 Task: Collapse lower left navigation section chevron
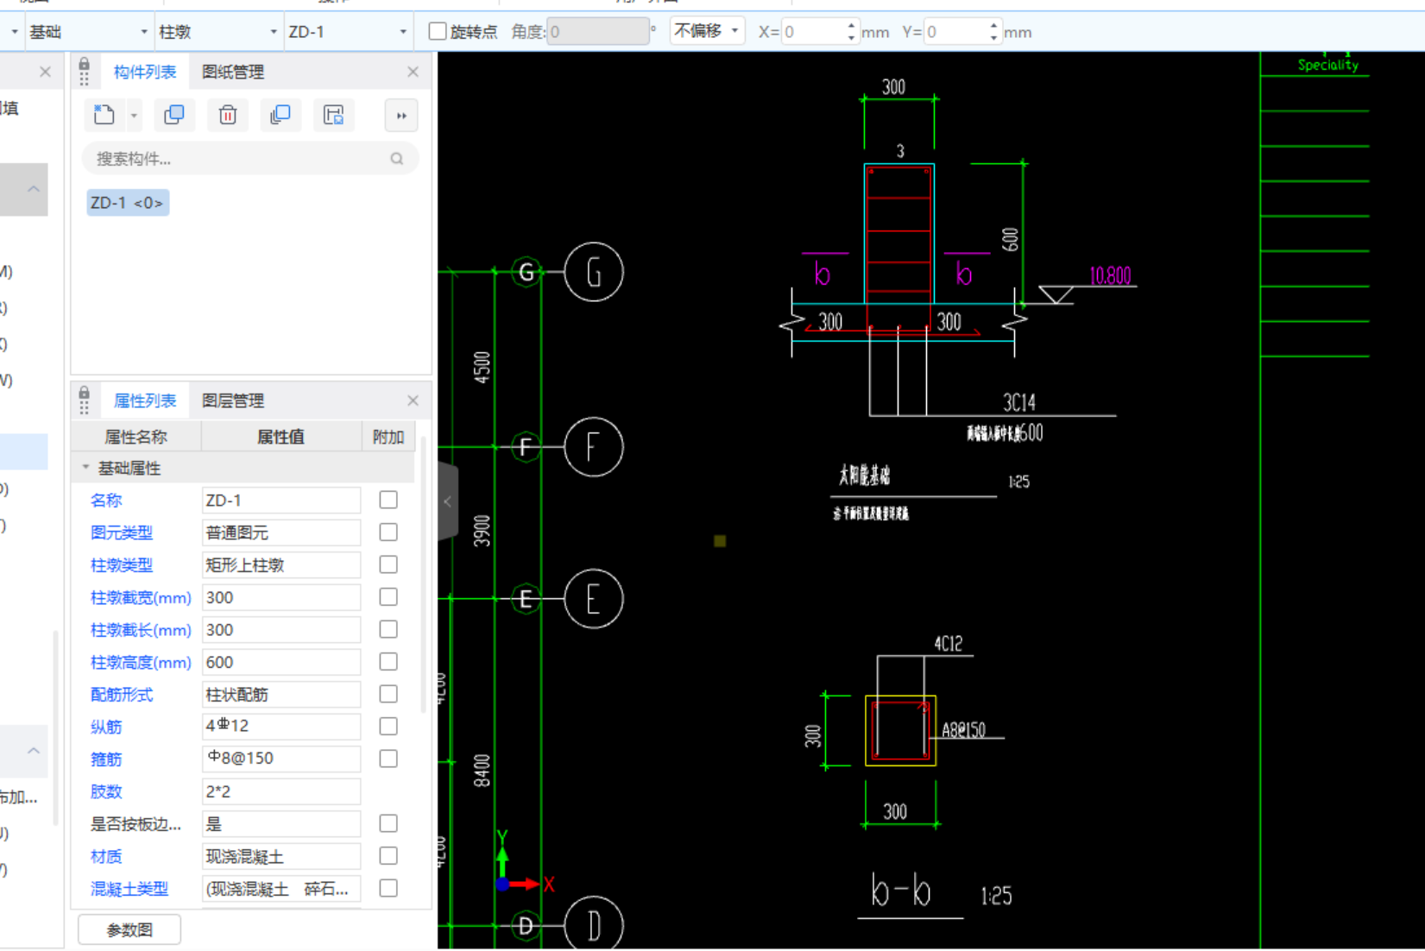point(34,751)
